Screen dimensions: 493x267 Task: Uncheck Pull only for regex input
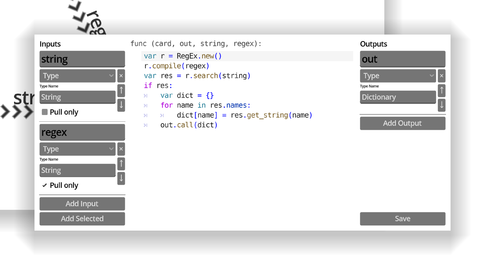pos(45,185)
